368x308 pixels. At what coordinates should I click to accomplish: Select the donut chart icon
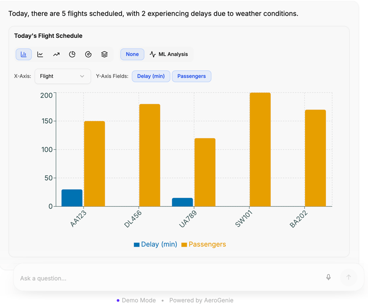click(x=88, y=54)
